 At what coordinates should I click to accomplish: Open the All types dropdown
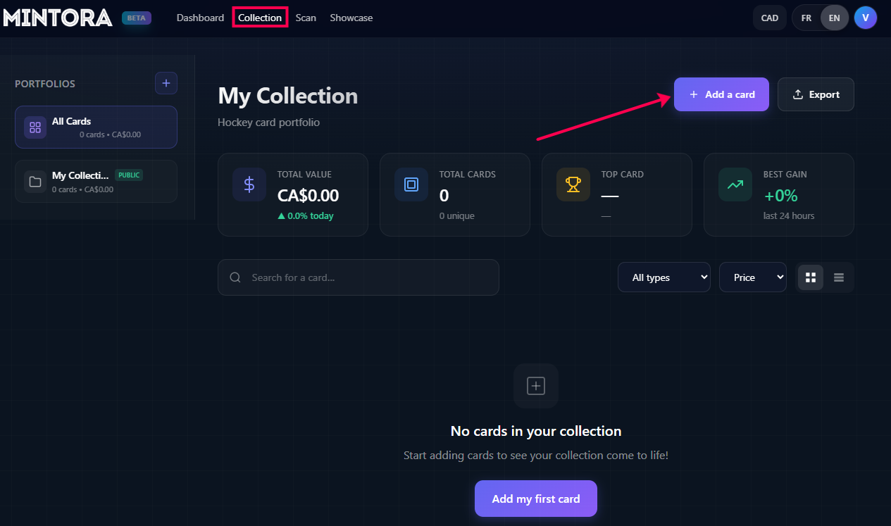pyautogui.click(x=664, y=277)
